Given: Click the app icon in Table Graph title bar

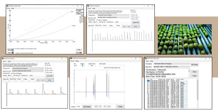Looking at the screenshot, I should point(146,58).
